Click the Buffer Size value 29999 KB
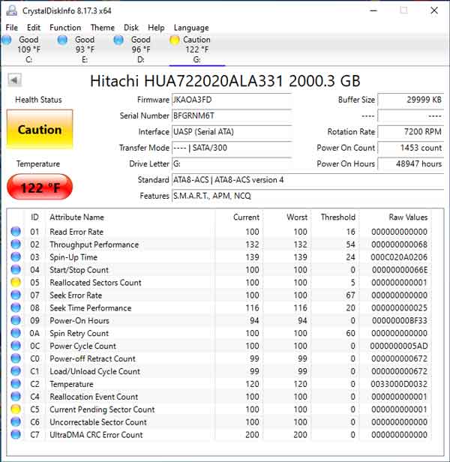450x462 pixels. click(x=411, y=100)
